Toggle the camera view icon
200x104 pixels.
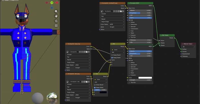pos(56,21)
